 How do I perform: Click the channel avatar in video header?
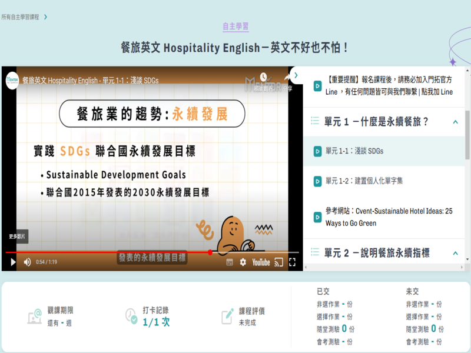tap(12, 80)
